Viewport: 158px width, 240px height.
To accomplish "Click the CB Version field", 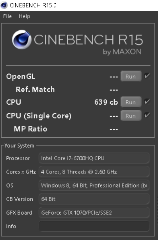I will (94, 199).
